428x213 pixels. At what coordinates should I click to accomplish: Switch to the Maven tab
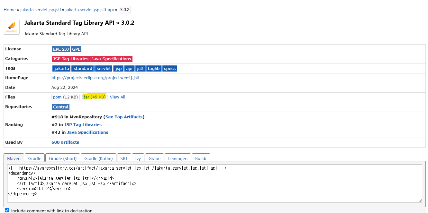(x=14, y=158)
